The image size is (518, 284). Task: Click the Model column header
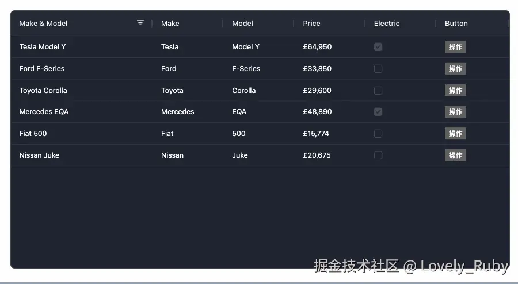242,24
